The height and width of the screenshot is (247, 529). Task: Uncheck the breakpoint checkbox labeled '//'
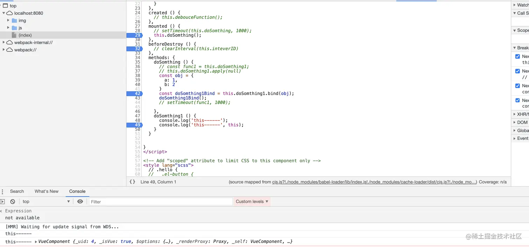point(517,71)
